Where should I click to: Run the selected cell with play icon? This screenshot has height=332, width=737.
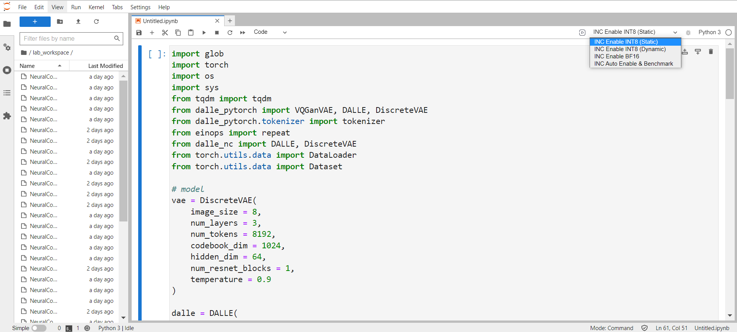tap(204, 33)
